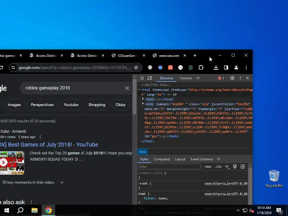
Task: Select the html breadcrumb in DevTools
Action: click(143, 152)
